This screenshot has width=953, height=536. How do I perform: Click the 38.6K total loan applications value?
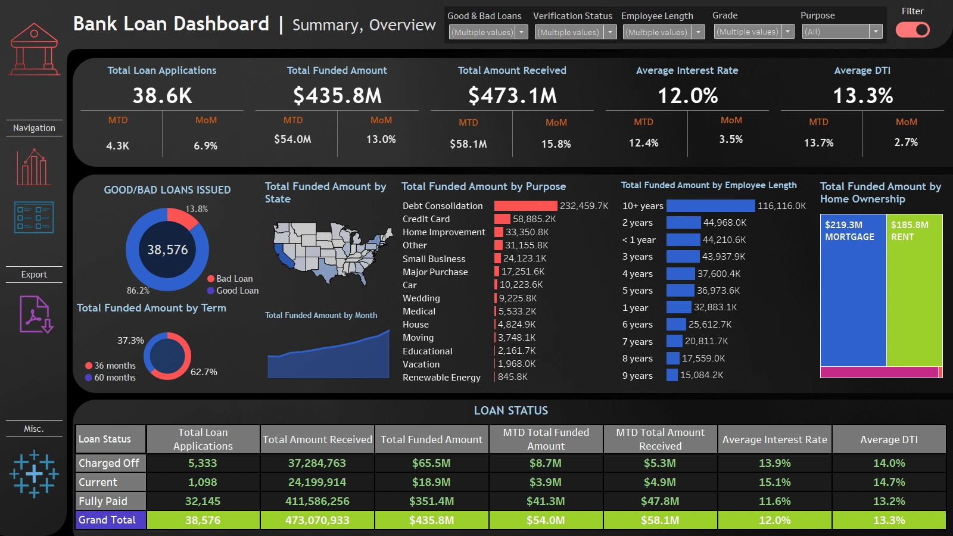162,95
